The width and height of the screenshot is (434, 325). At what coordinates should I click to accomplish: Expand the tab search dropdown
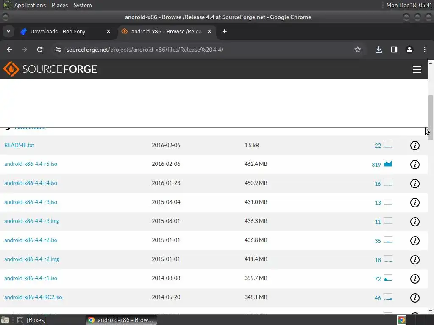pyautogui.click(x=8, y=31)
